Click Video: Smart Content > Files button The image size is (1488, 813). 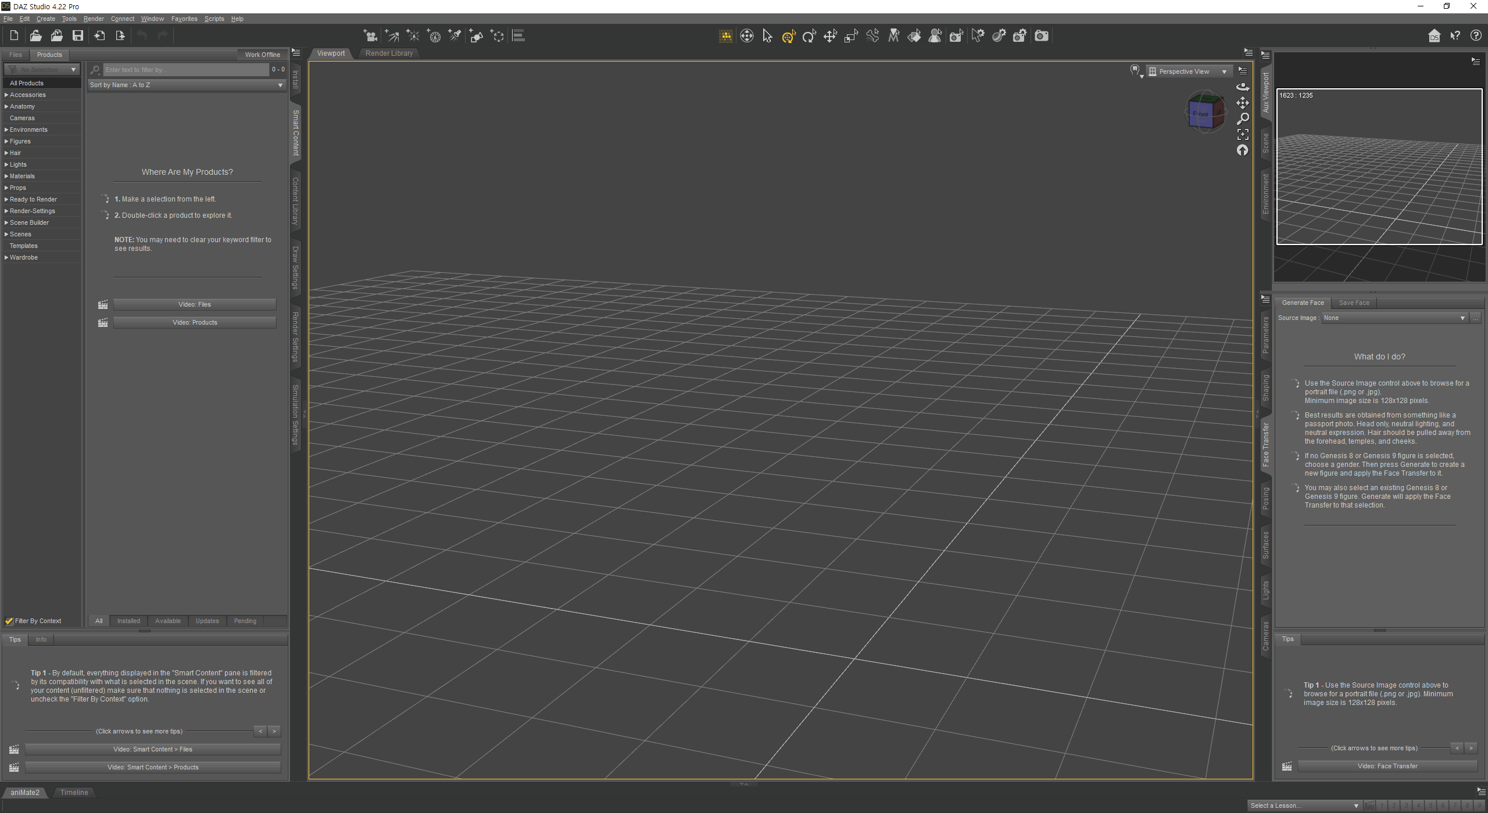[x=153, y=750]
